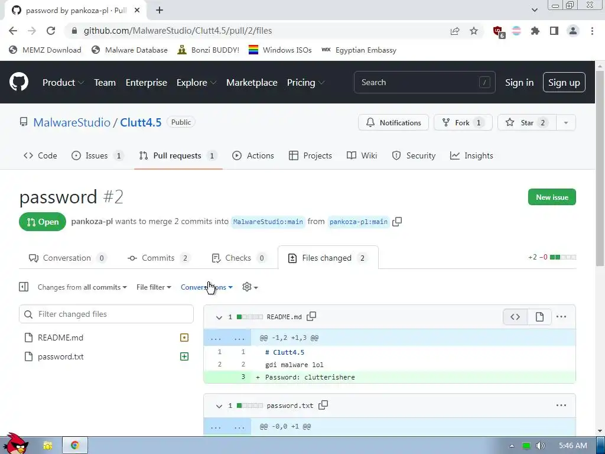Open the README.md more options menu
Viewport: 605px width, 454px height.
pos(561,317)
